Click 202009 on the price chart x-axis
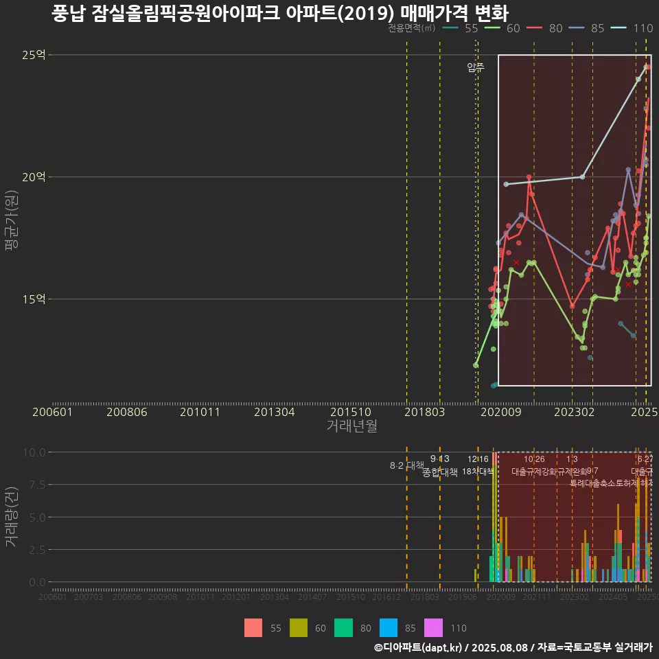Viewport: 659px width, 659px height. [x=501, y=412]
